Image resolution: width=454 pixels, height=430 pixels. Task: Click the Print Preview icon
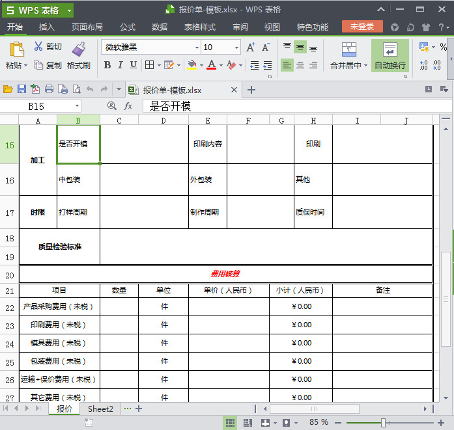click(76, 89)
